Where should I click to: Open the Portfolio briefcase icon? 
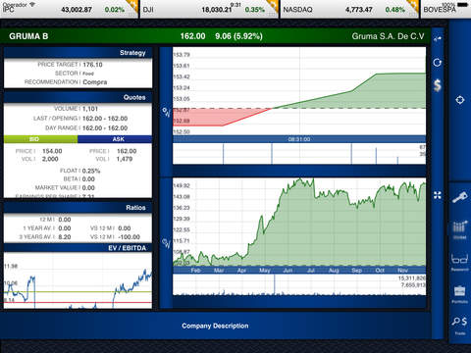pos(460,294)
